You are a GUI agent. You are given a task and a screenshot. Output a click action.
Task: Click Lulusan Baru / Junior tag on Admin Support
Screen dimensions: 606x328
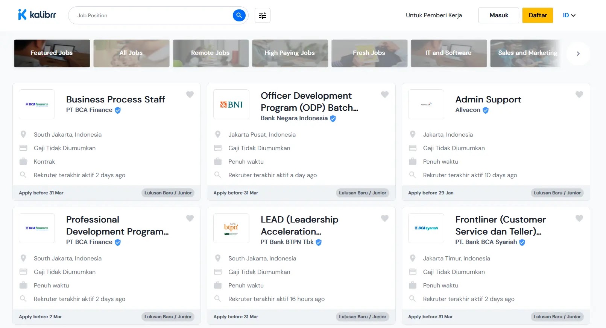coord(557,193)
